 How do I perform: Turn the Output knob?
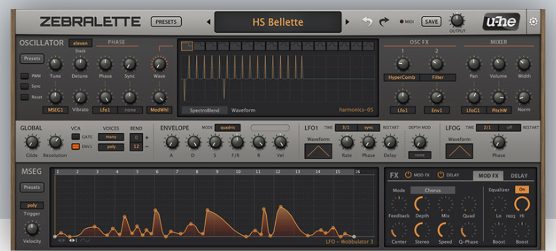coord(457,21)
